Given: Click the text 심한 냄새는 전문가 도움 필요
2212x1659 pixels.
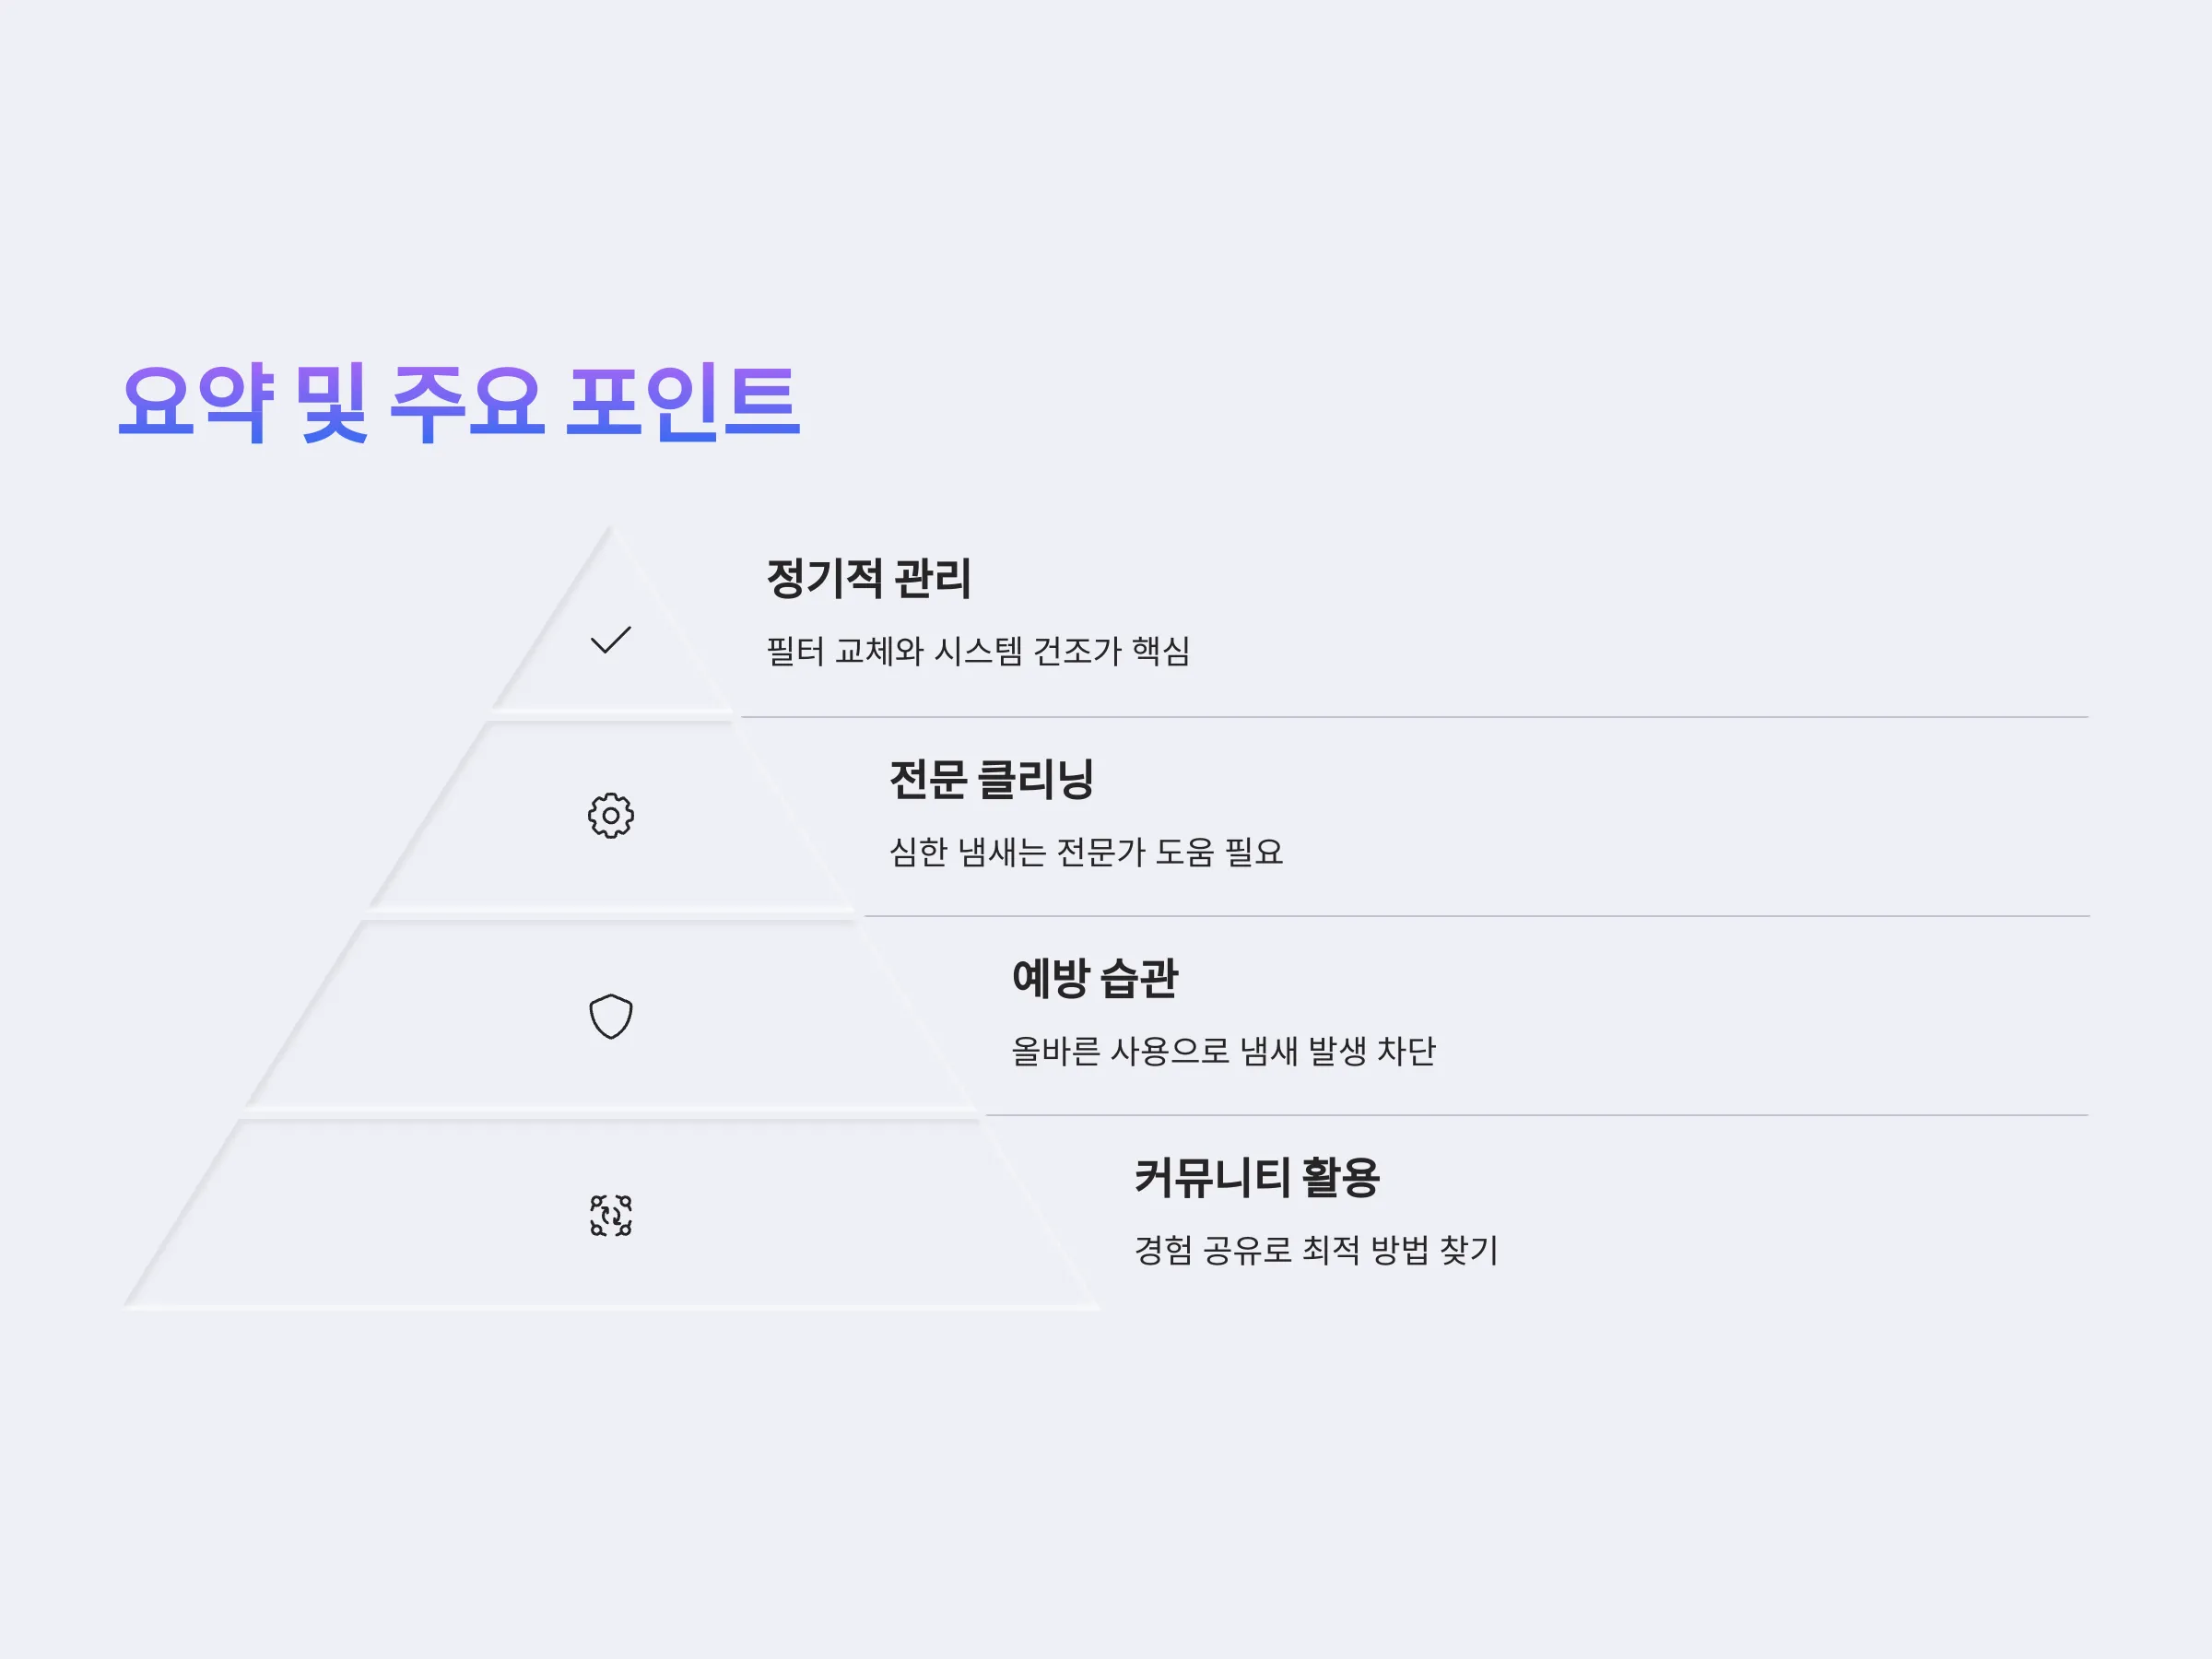Looking at the screenshot, I should 1086,852.
